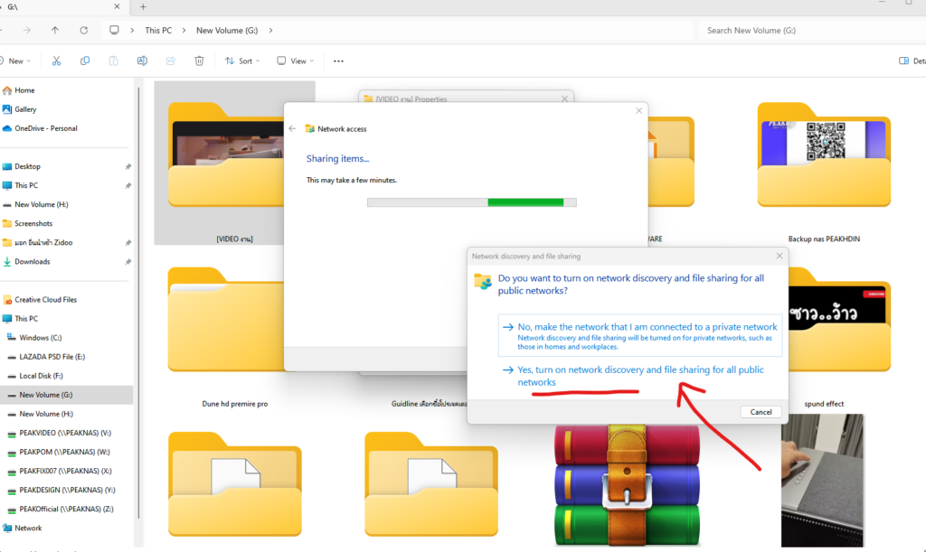Open a new Explorer tab with plus
Screen dimensions: 926x552
tap(143, 7)
